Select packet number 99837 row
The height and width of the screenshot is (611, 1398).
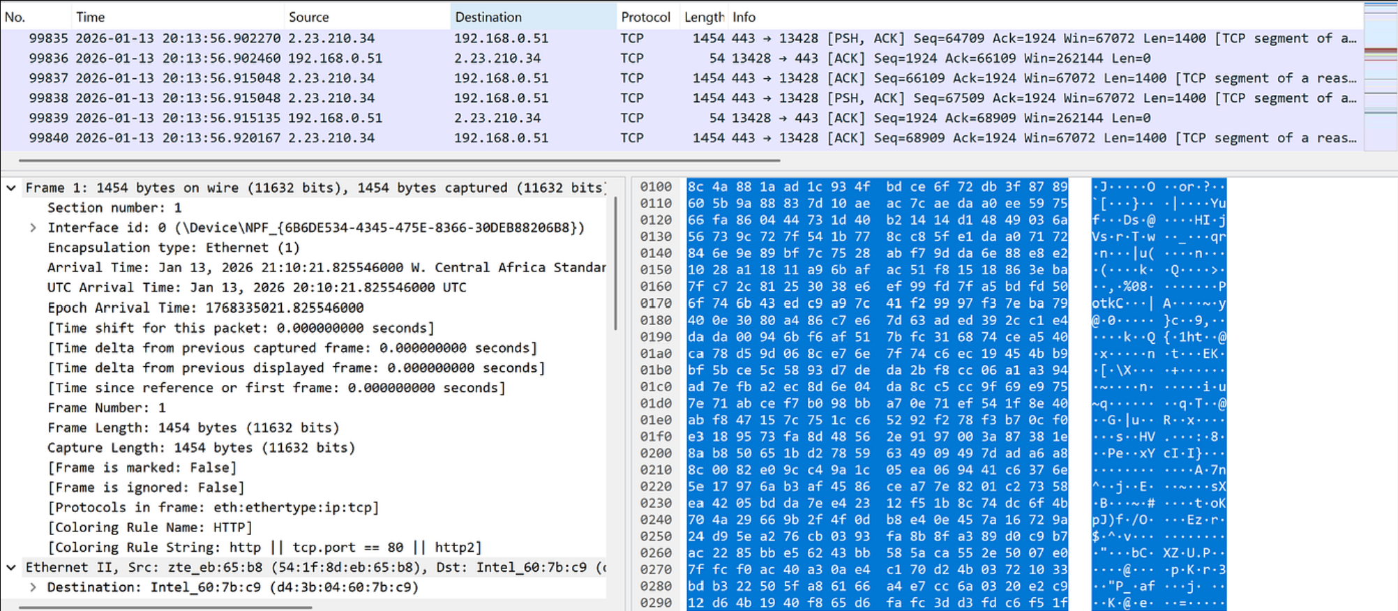pyautogui.click(x=681, y=78)
